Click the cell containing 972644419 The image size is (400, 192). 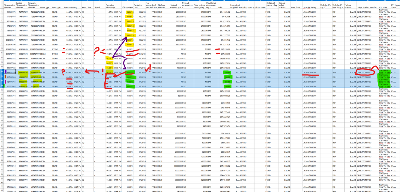click(x=9, y=21)
